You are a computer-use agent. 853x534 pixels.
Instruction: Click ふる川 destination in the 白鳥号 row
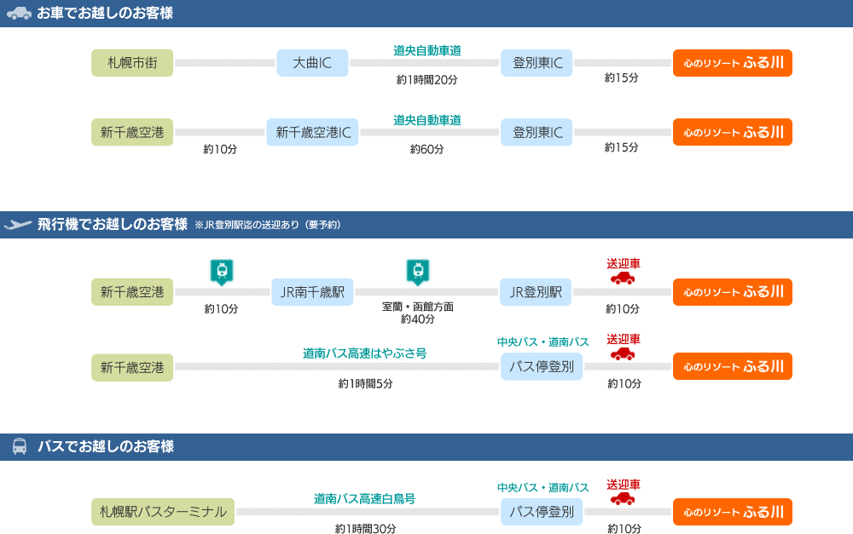point(732,512)
